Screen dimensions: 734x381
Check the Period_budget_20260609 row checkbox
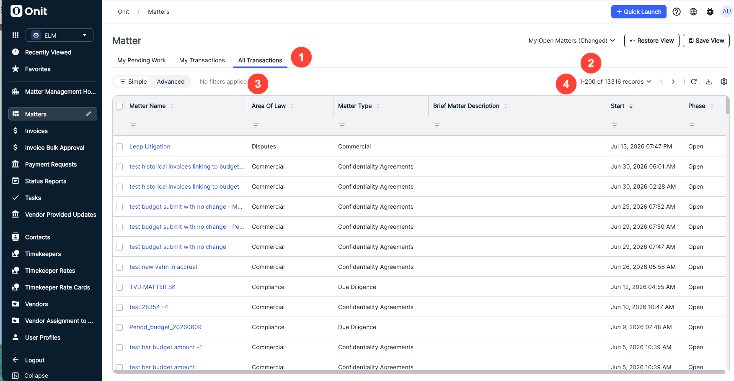pos(119,327)
